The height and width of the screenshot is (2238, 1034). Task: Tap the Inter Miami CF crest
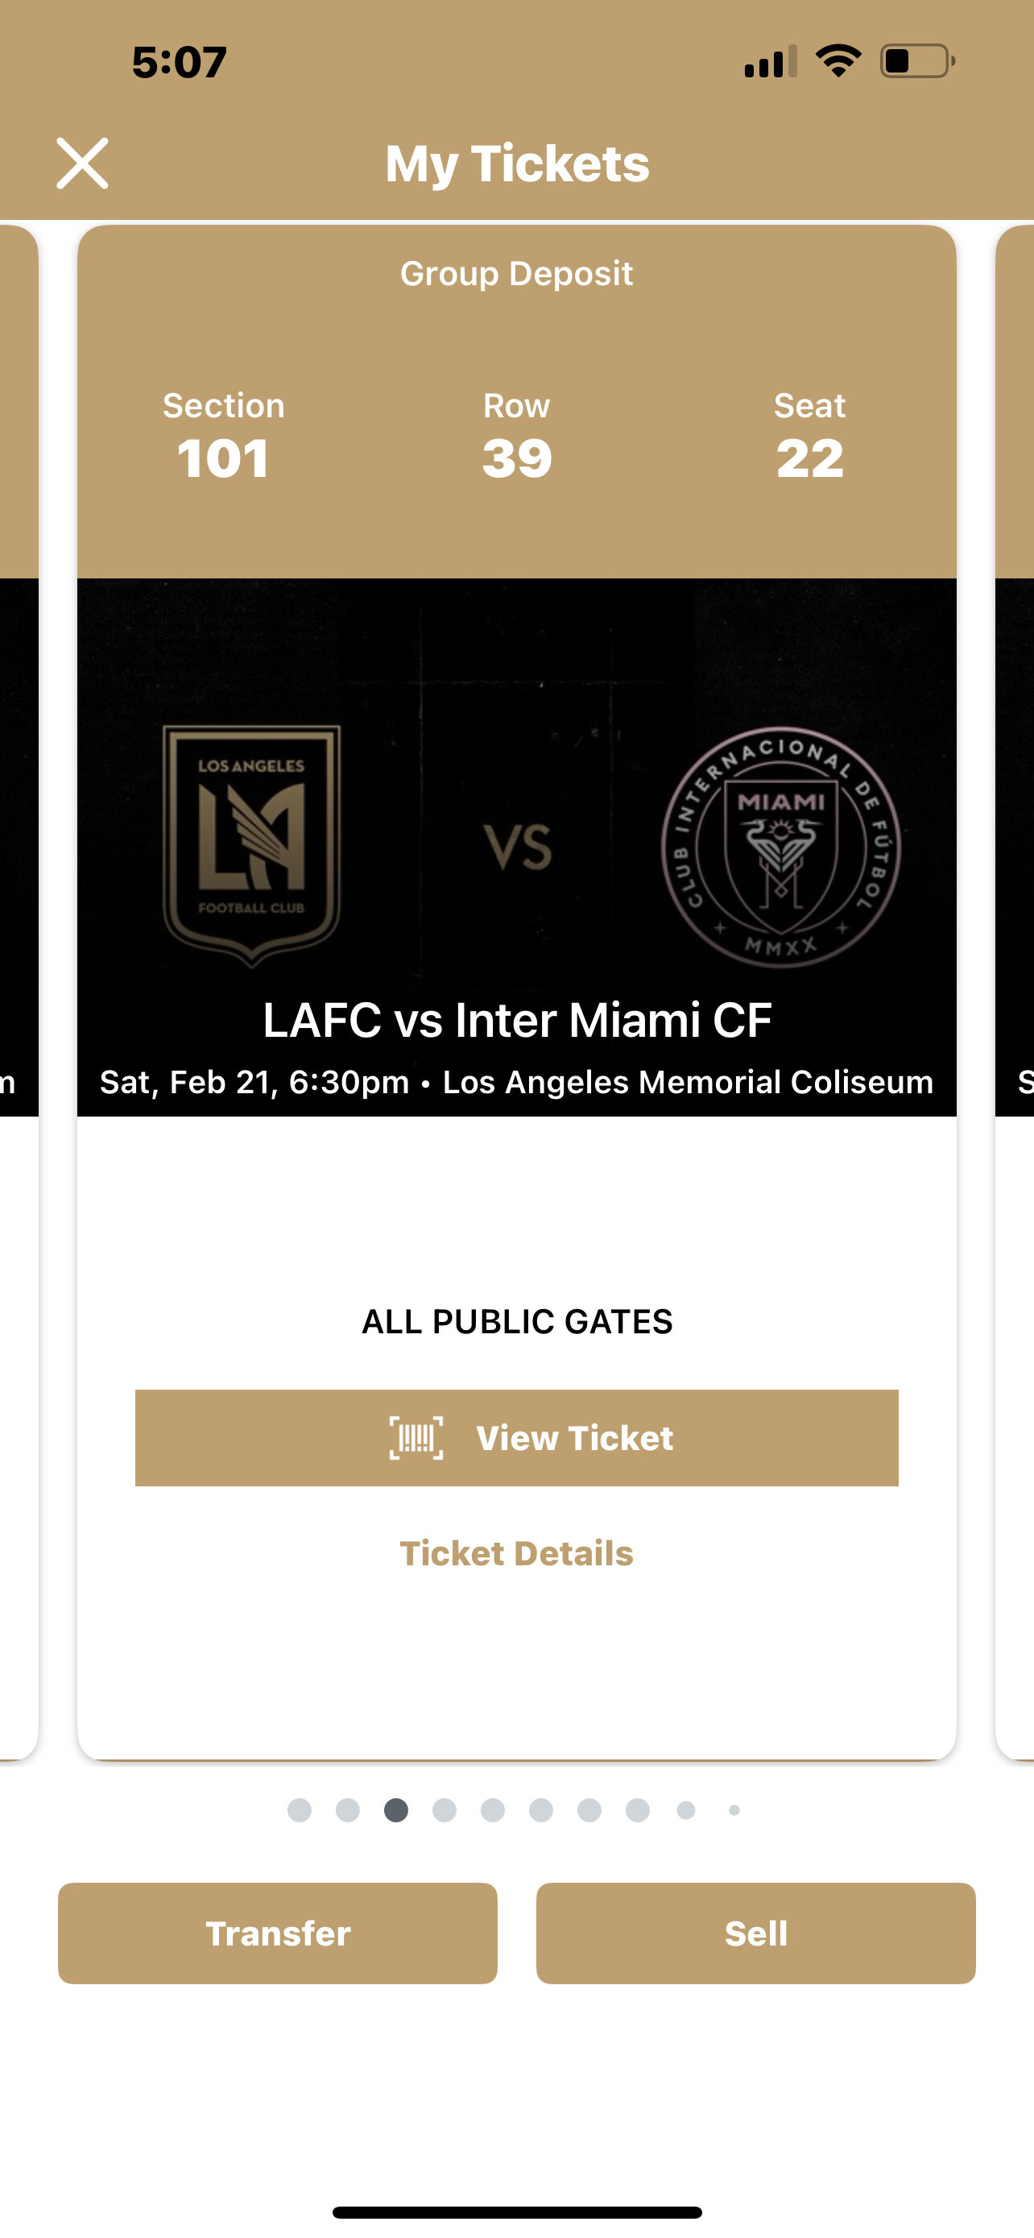(x=780, y=847)
